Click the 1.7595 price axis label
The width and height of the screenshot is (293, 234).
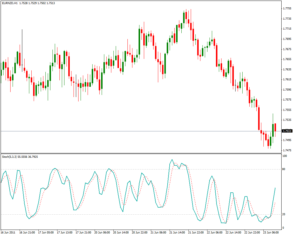coord(287,90)
